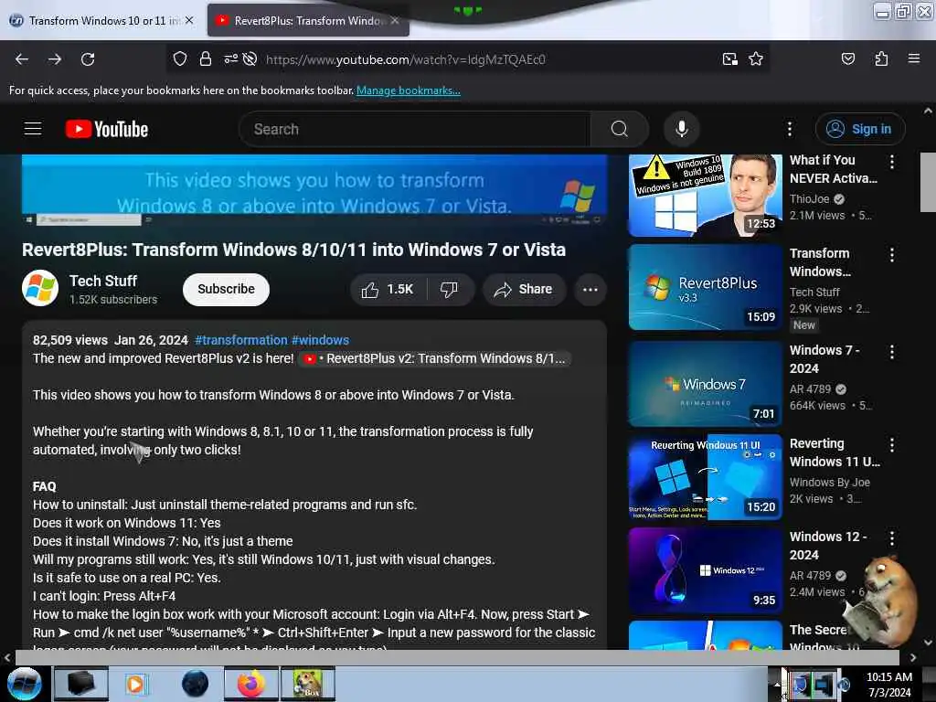Click the YouTube search magnifier button
936x702 pixels.
pyautogui.click(x=620, y=129)
